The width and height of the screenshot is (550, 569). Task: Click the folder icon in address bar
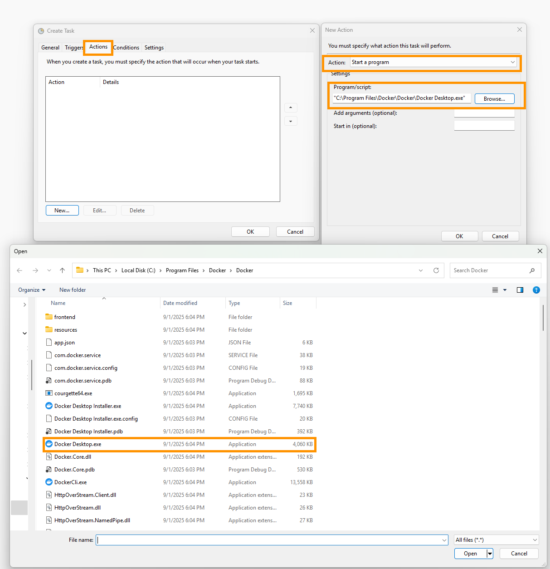(80, 270)
